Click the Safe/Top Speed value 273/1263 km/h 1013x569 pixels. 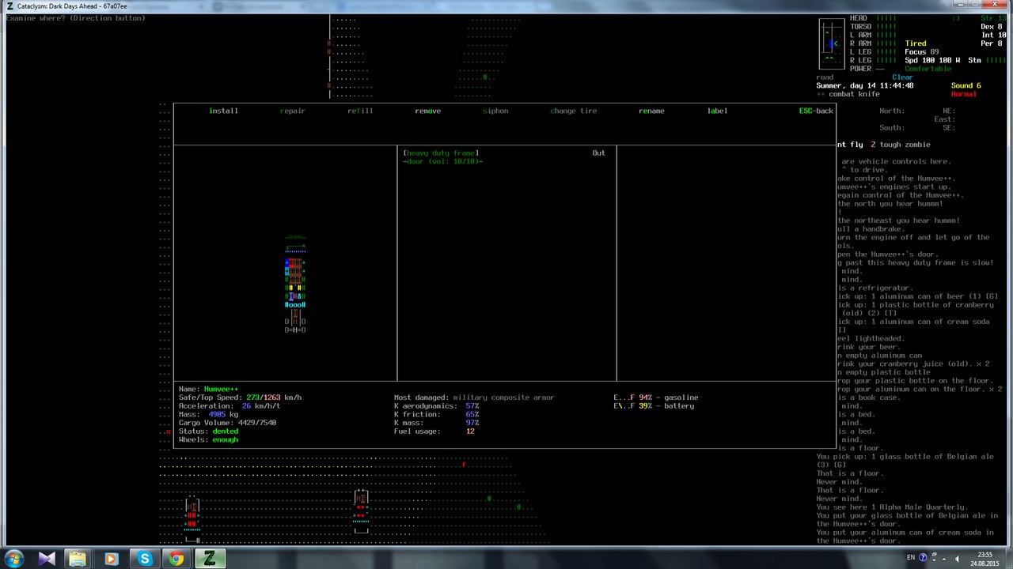[274, 398]
